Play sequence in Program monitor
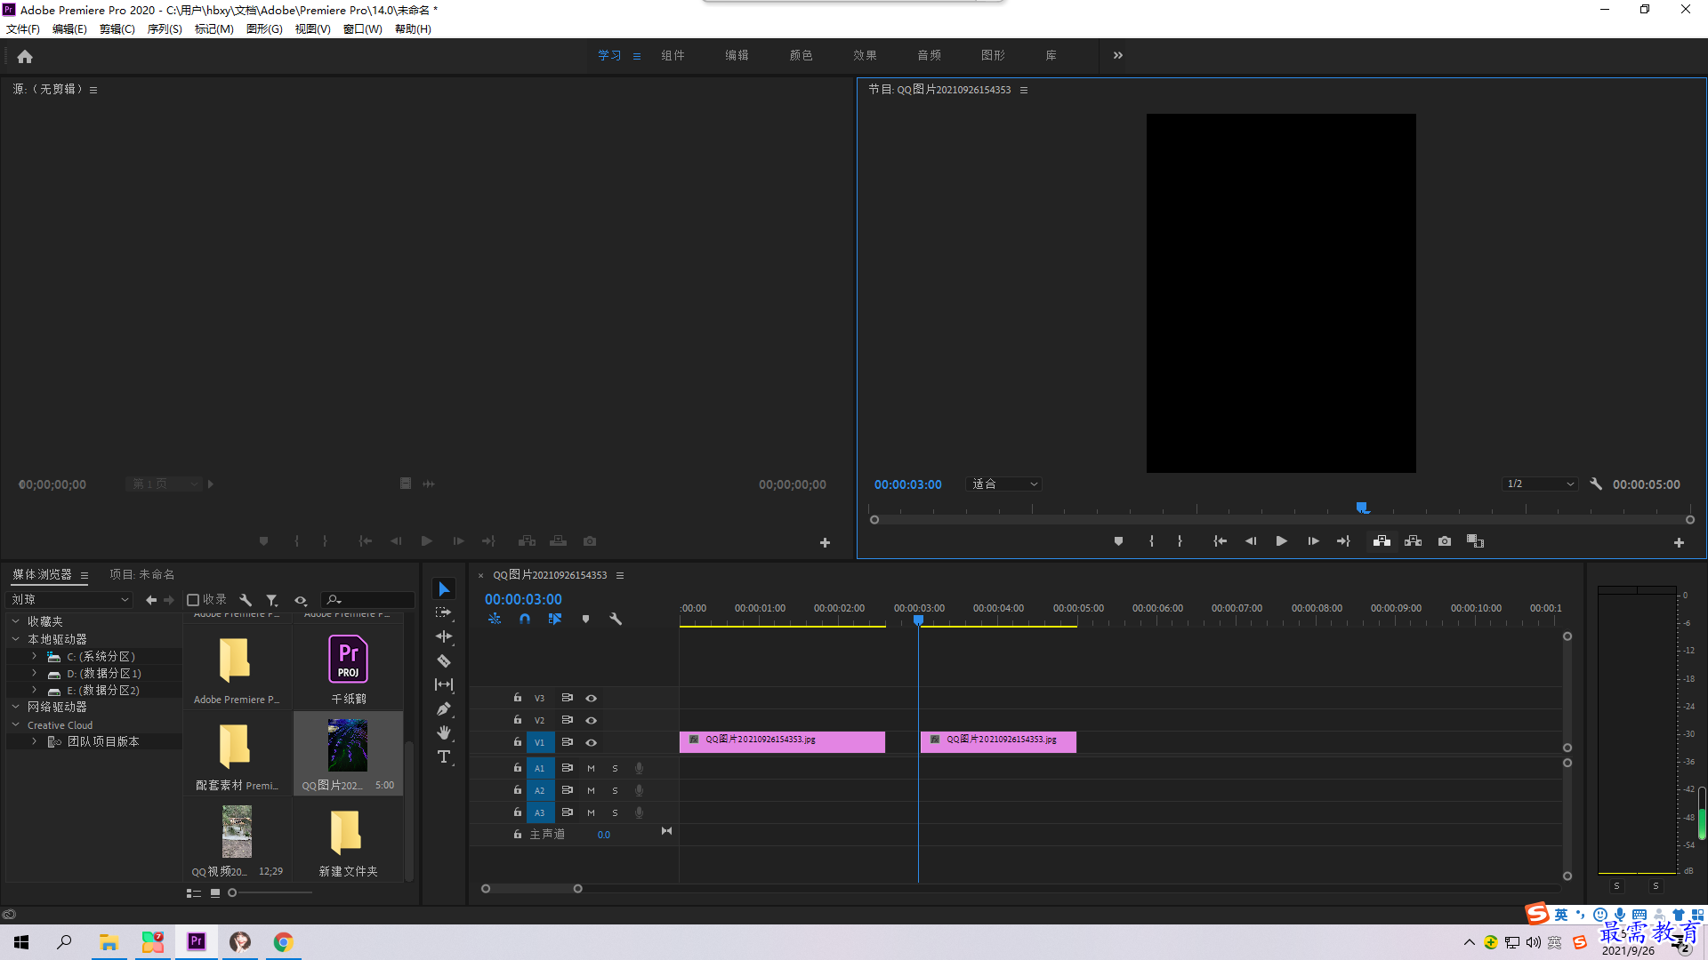 point(1282,541)
